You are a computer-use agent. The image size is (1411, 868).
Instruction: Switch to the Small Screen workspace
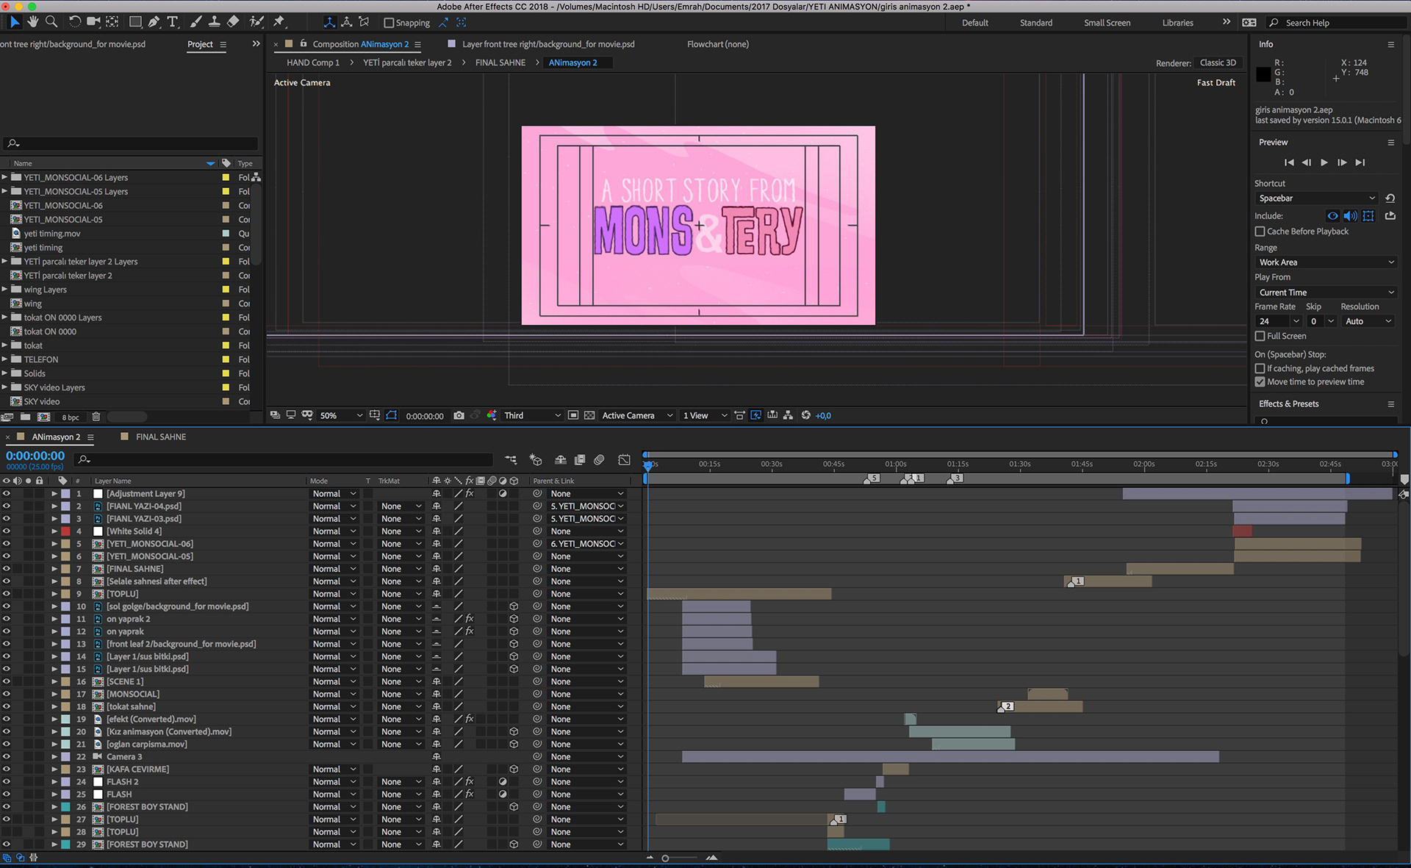[x=1107, y=23]
